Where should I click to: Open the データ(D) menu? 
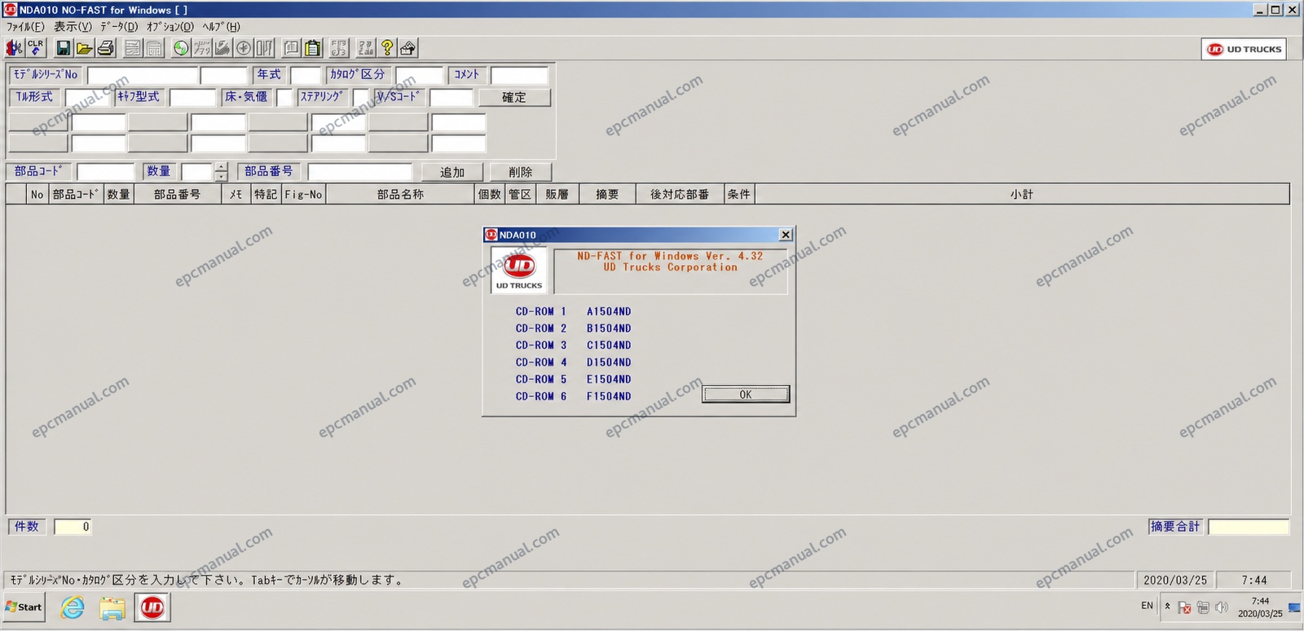[119, 26]
